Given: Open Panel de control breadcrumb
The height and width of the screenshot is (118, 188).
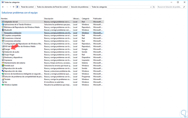Looking at the screenshot, I should [27, 7].
